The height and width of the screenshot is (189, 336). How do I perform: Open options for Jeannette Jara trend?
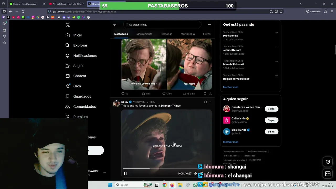(x=277, y=47)
